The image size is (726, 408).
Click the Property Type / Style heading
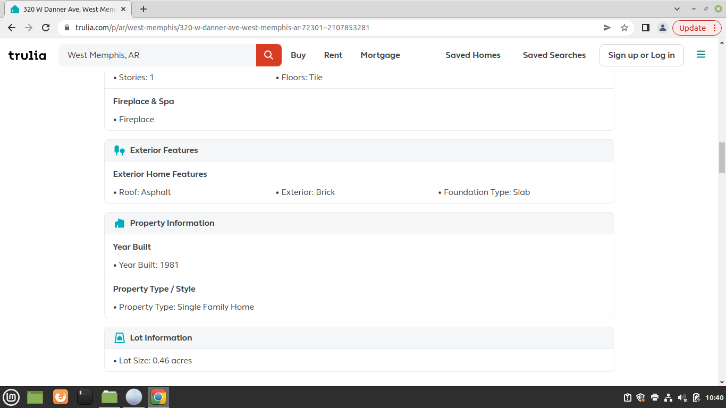[x=154, y=289]
